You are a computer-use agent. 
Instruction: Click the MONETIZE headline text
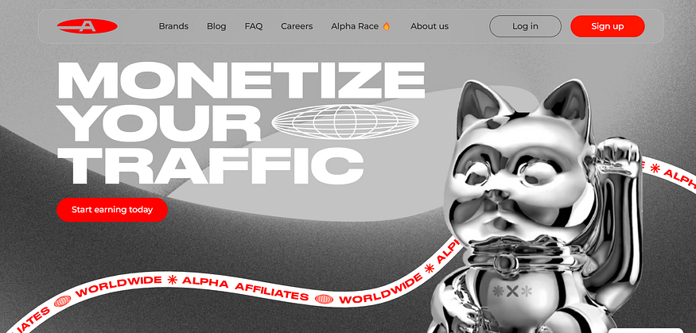click(x=242, y=80)
